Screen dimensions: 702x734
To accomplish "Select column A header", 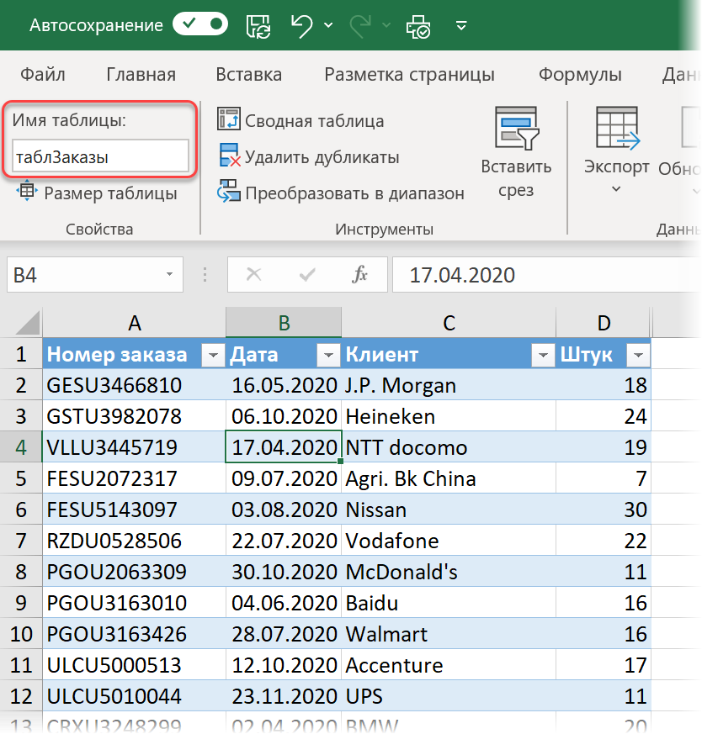I will click(x=134, y=323).
